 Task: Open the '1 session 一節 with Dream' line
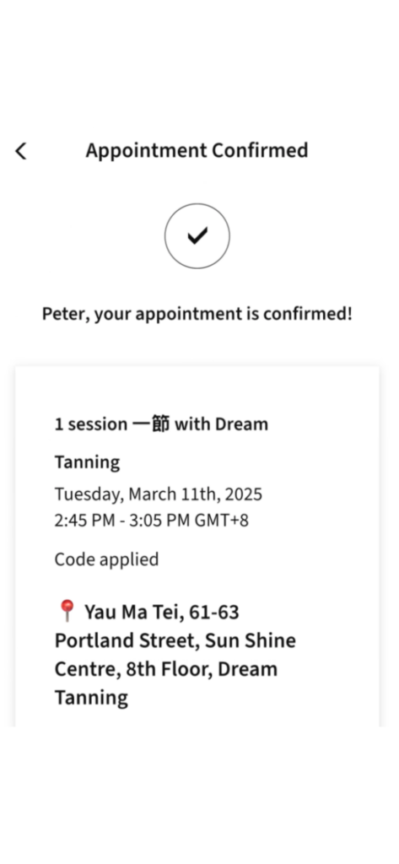coord(161,424)
